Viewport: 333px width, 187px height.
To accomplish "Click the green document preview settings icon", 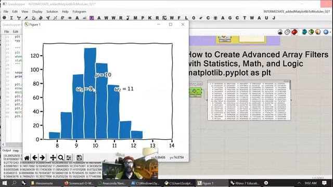I will pos(311,32).
